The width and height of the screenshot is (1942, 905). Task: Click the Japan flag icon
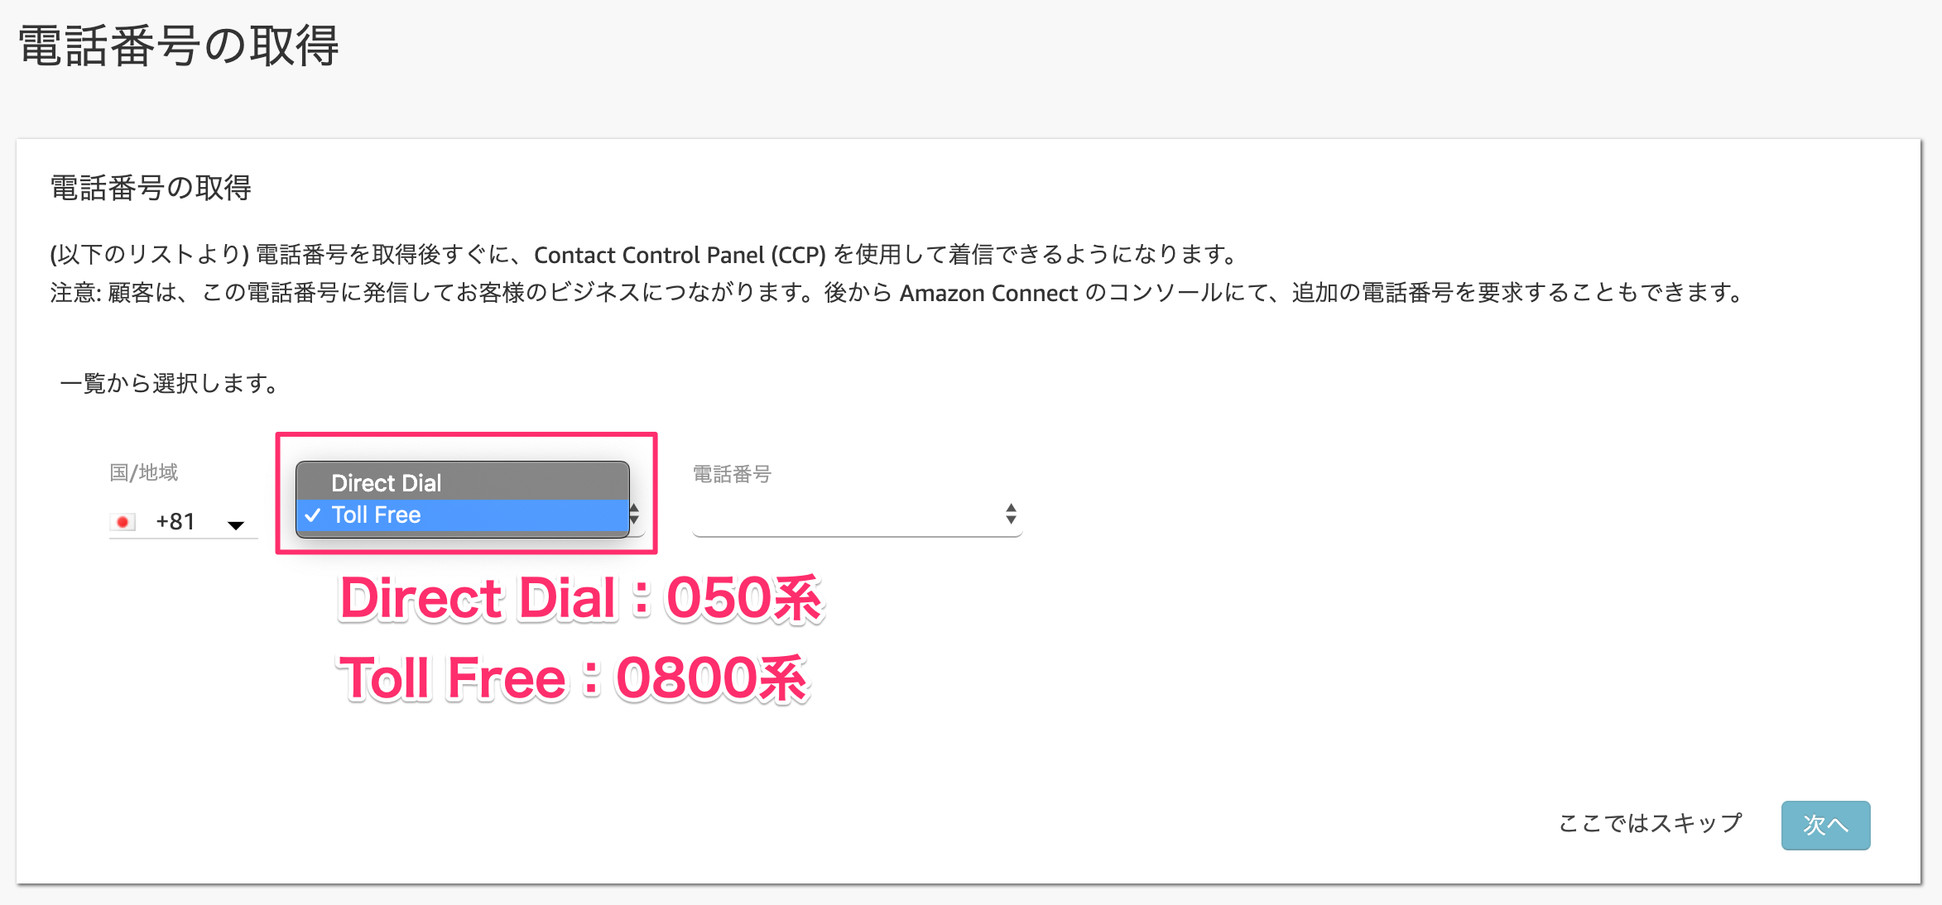tap(123, 522)
